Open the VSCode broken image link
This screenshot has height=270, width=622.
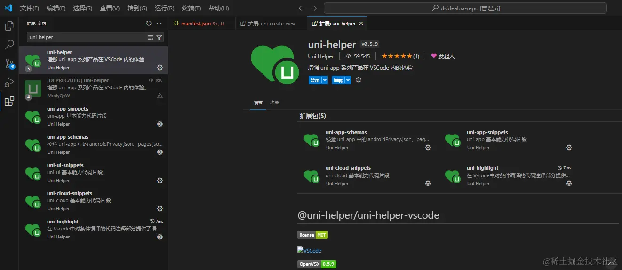[309, 250]
